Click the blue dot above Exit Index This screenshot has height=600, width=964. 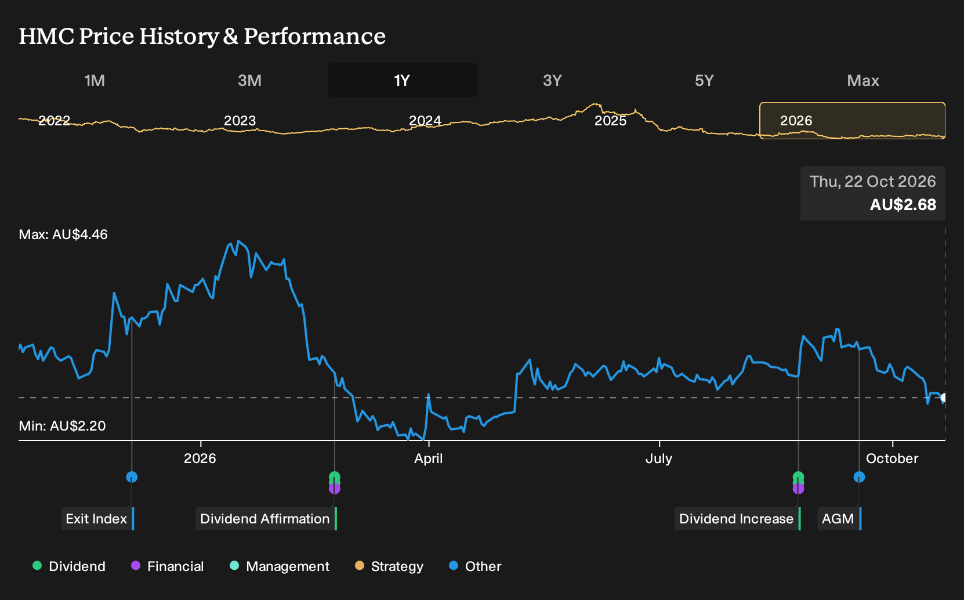click(x=132, y=477)
